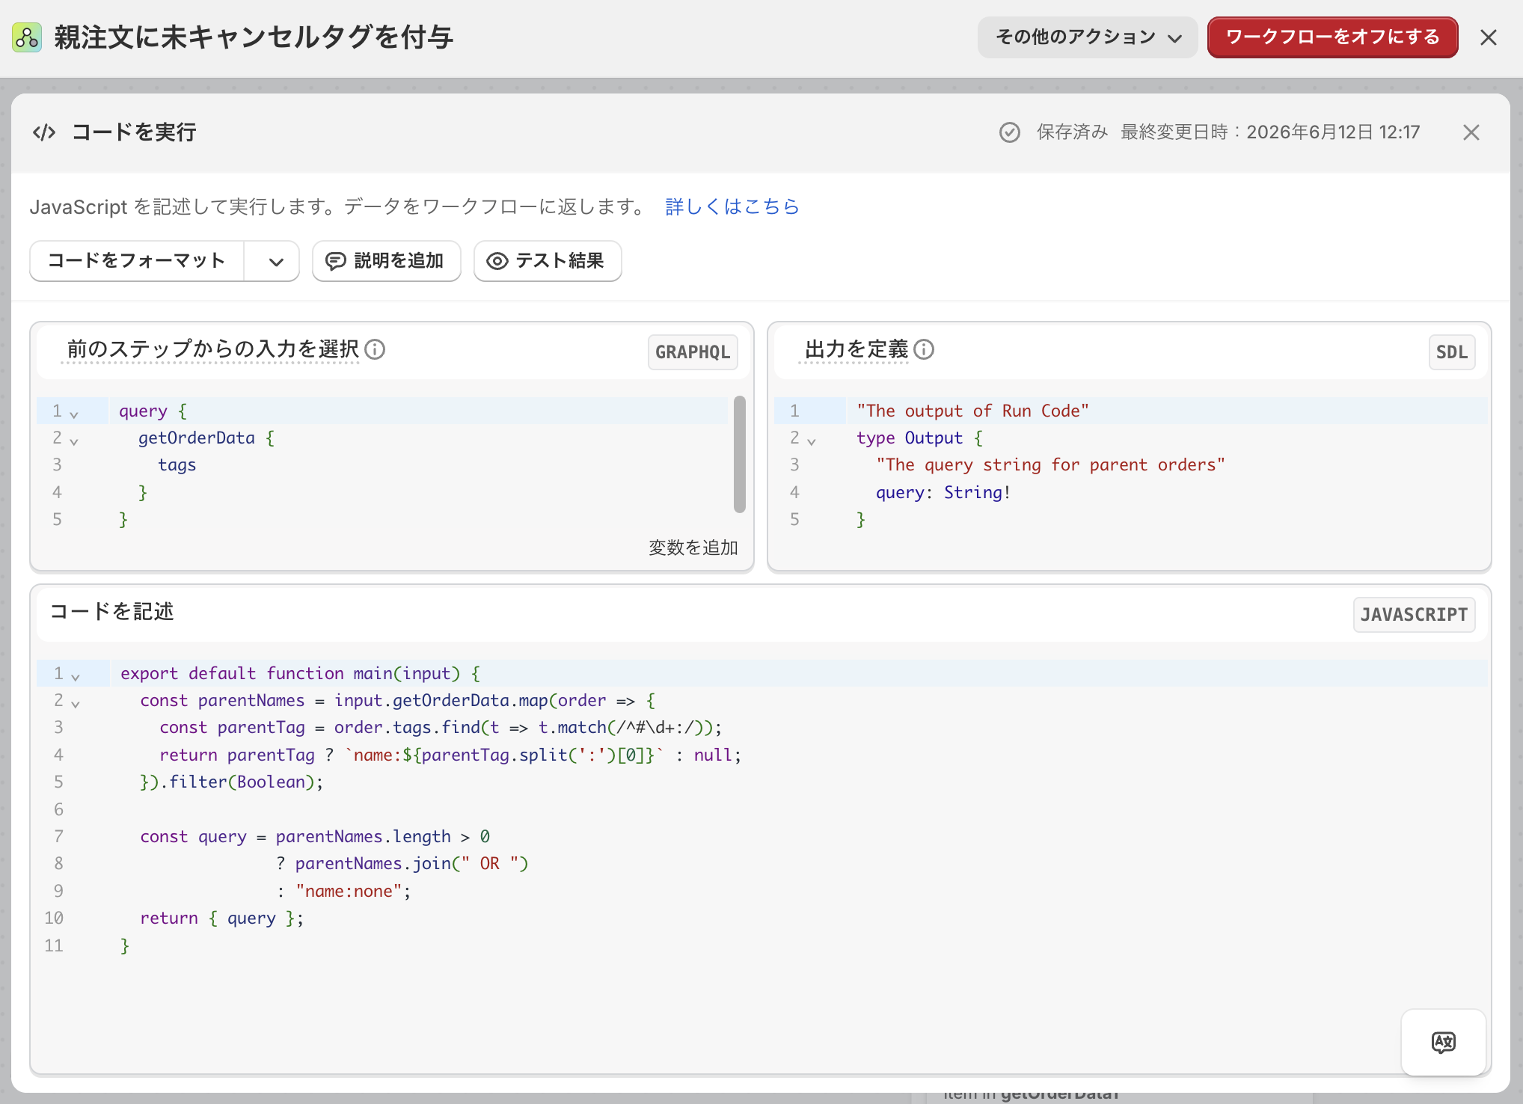Click 説明を追加 button
Screen dimensions: 1523x1104
pos(386,260)
